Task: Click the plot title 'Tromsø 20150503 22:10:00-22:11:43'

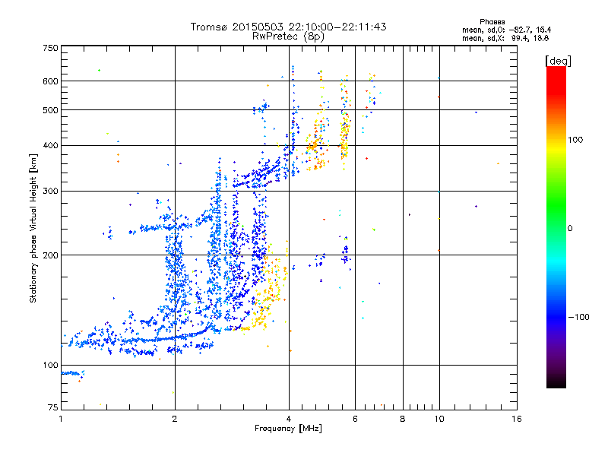Action: pyautogui.click(x=288, y=27)
